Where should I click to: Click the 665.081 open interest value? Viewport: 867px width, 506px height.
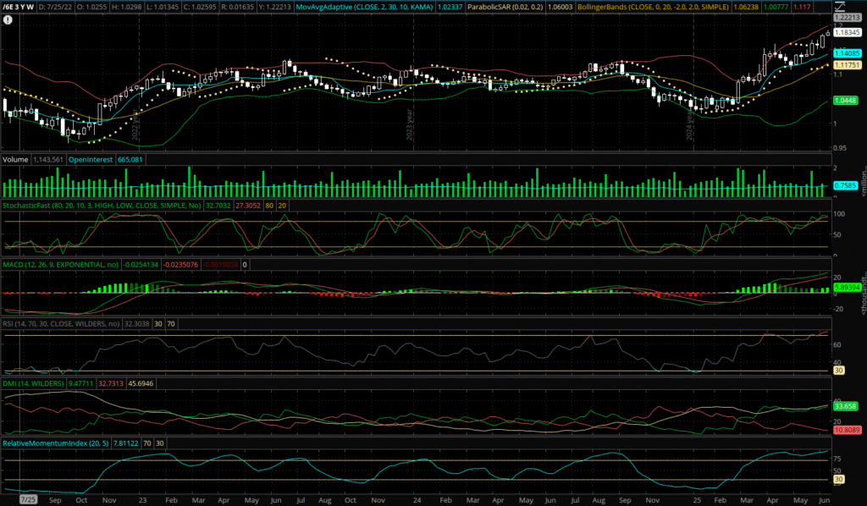[130, 160]
